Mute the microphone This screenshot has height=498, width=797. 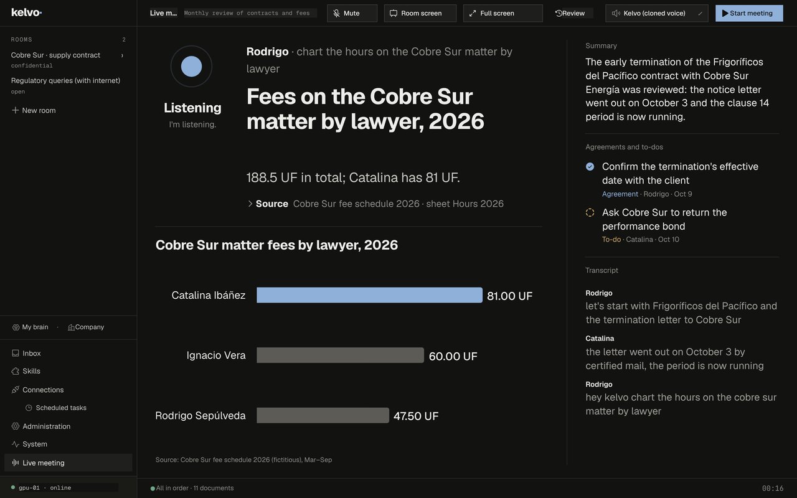352,13
